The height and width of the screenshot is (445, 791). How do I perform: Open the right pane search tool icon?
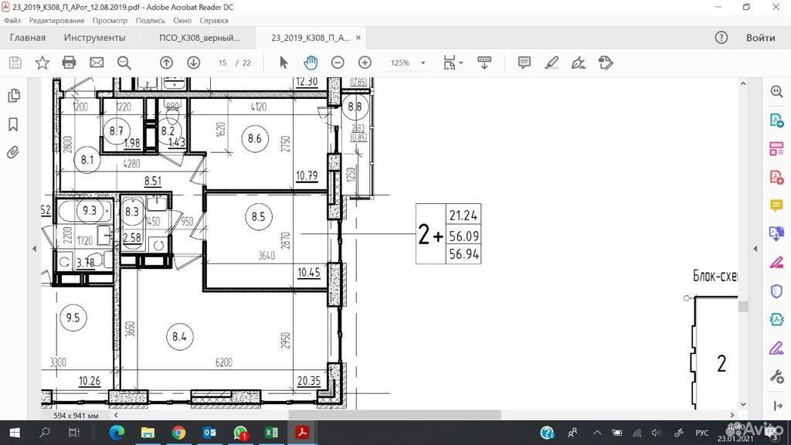776,91
